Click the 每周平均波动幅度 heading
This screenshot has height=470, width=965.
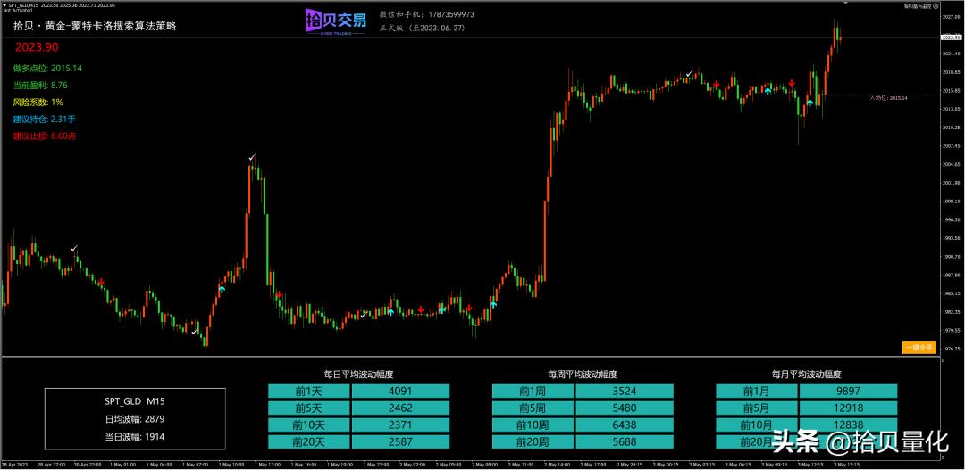583,374
